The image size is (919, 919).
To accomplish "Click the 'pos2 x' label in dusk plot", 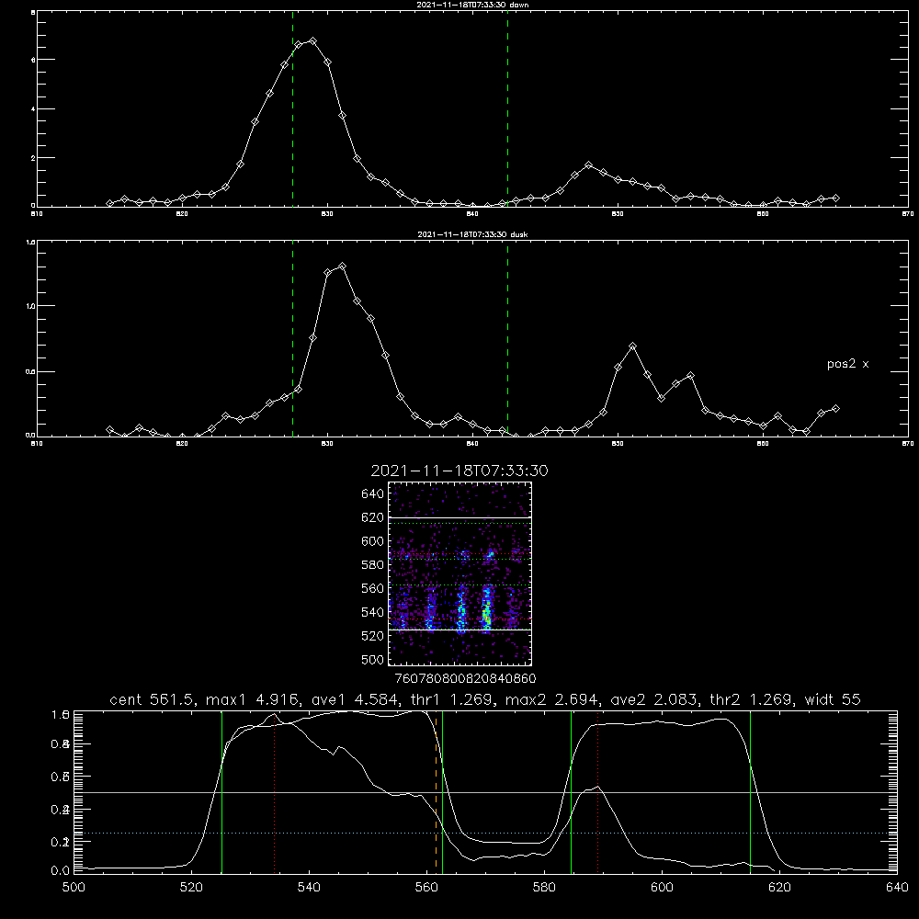I will click(x=847, y=364).
